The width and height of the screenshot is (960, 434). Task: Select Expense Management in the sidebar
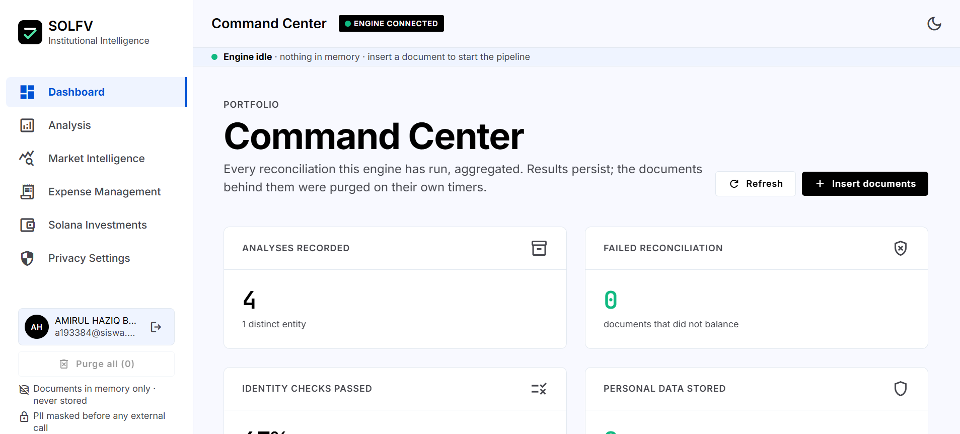tap(96, 192)
